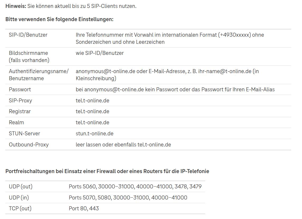The image size is (302, 219).
Task: Click the Bildschirmname row label
Action: [x=29, y=53]
